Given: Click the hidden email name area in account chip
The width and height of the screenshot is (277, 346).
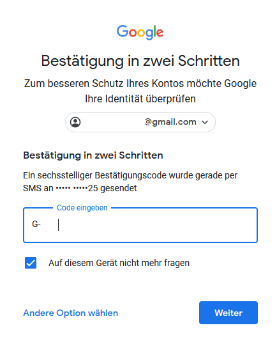Looking at the screenshot, I should click(114, 122).
